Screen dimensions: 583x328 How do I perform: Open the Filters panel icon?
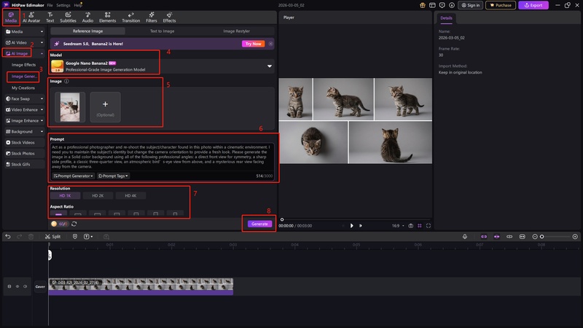click(150, 17)
